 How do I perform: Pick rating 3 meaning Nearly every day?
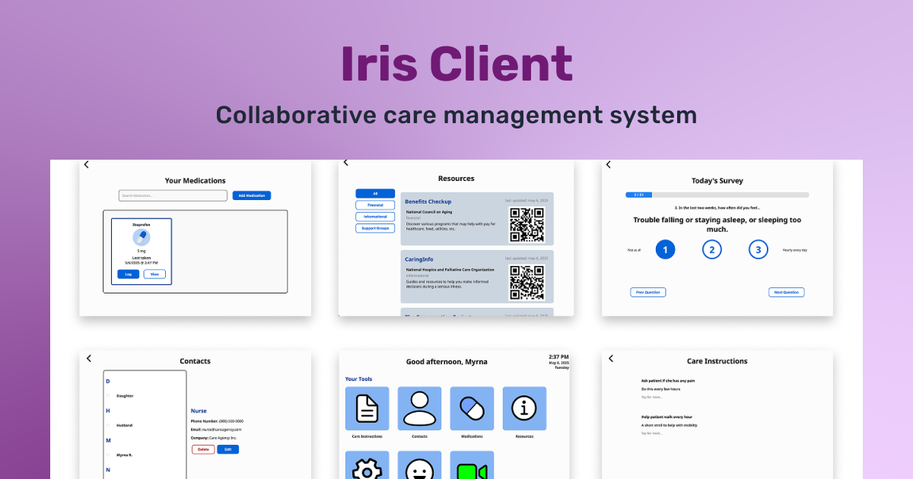tap(759, 249)
